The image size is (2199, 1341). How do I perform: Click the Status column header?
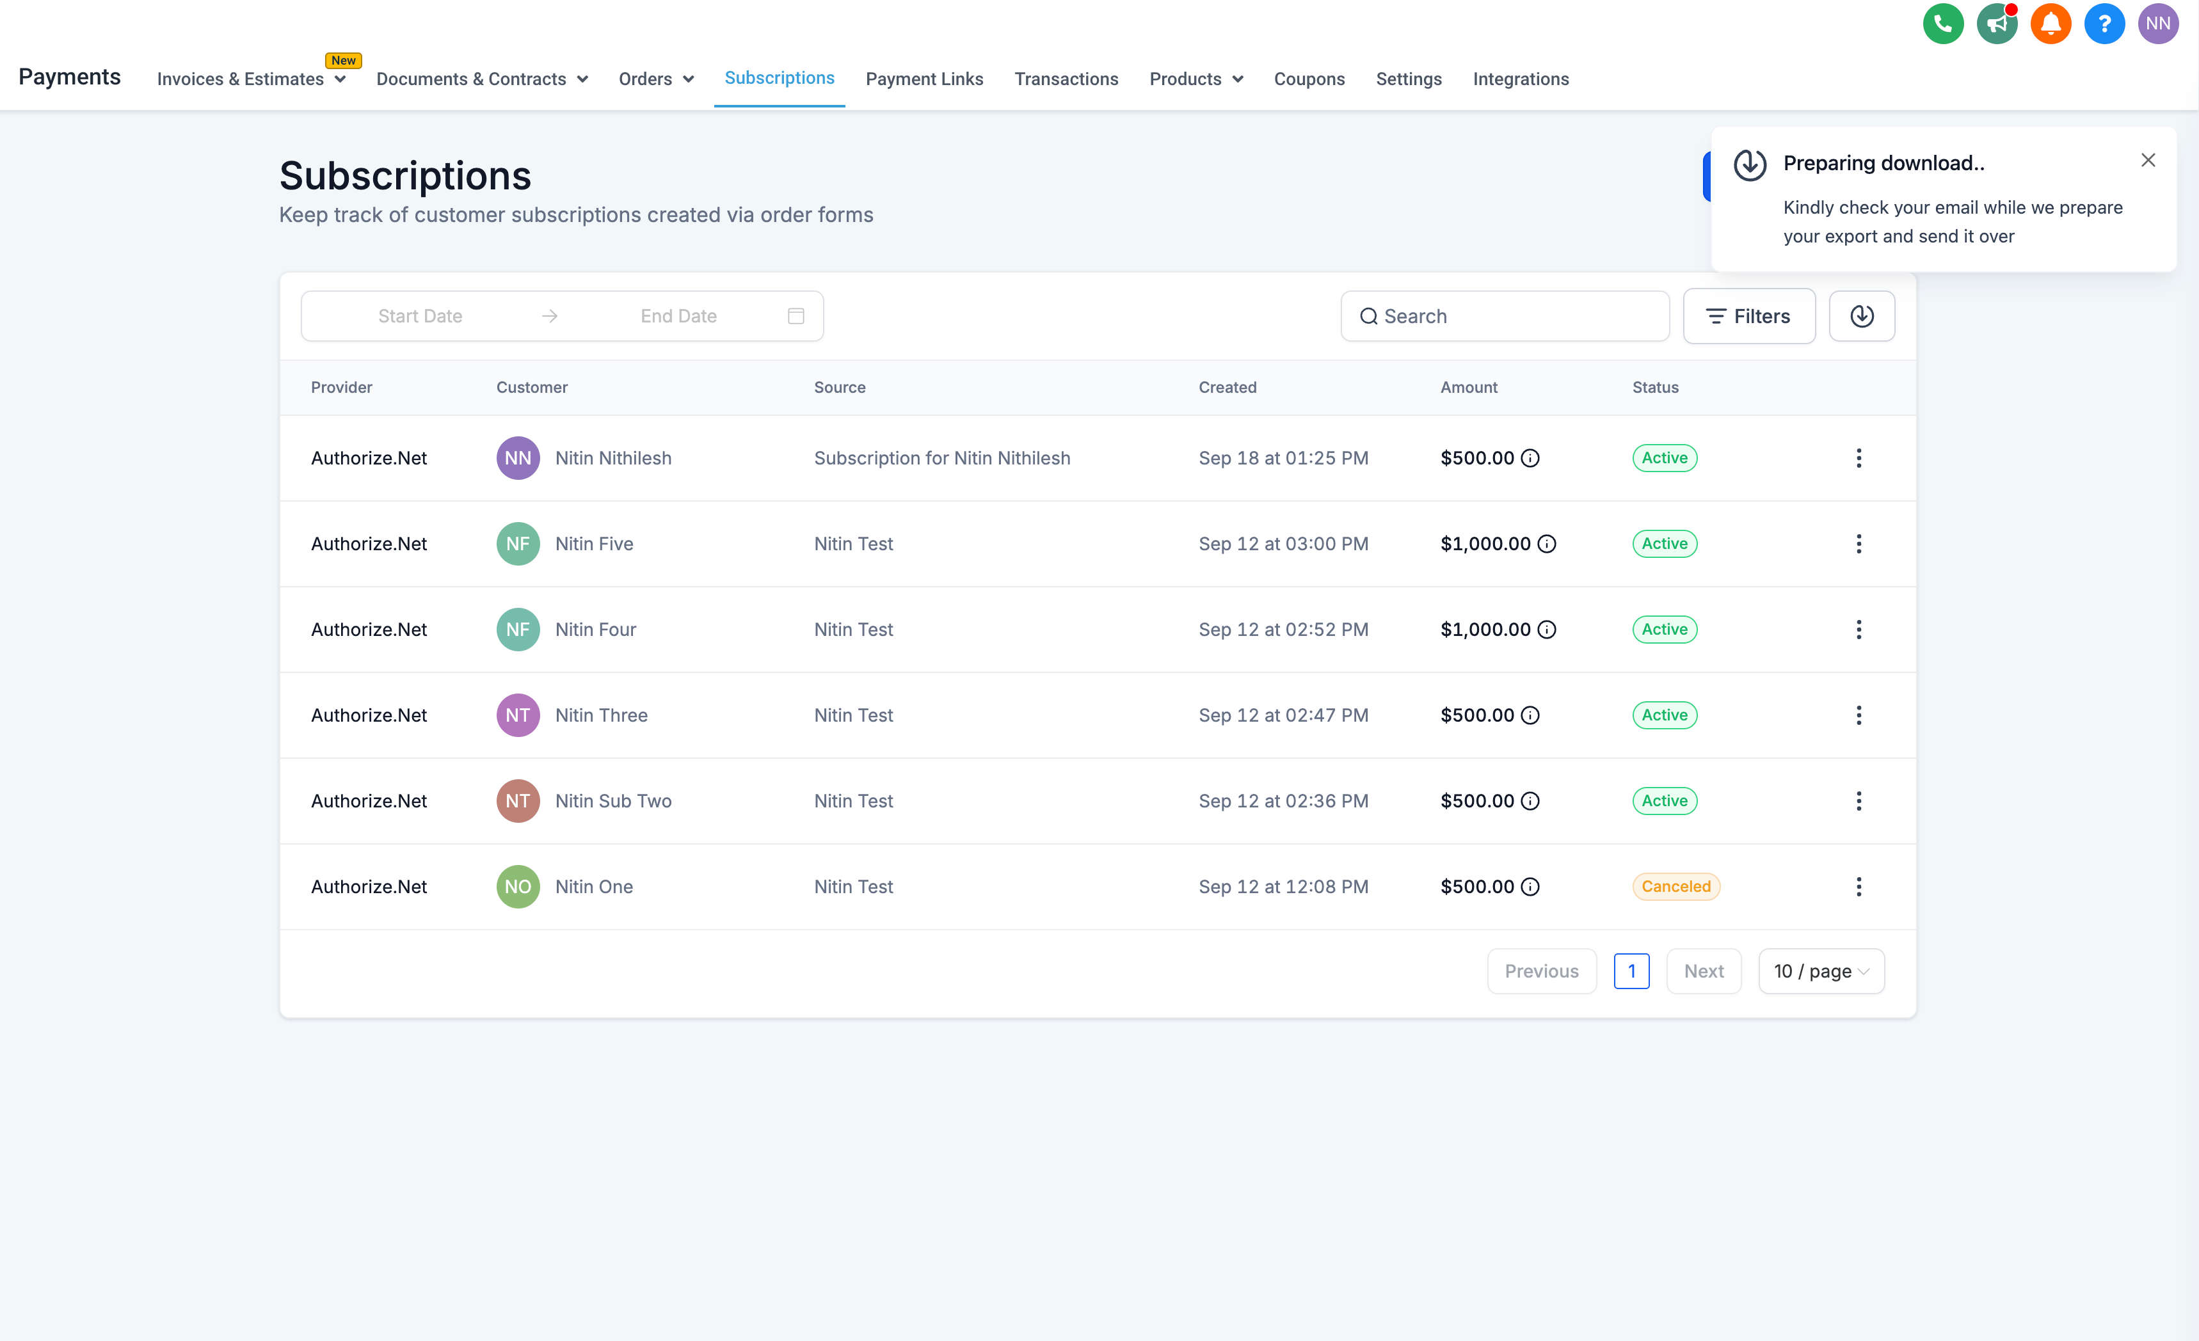coord(1654,387)
